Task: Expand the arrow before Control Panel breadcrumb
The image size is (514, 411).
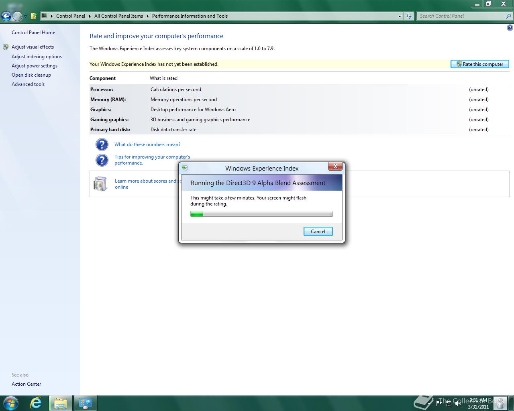Action: pos(52,16)
